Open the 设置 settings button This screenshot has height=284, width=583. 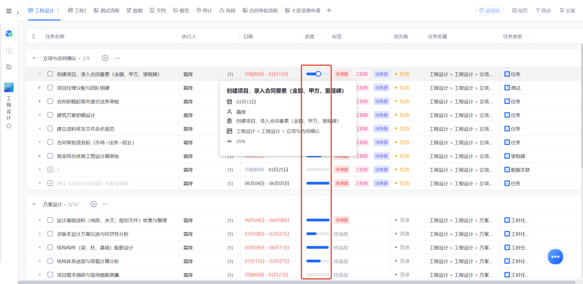[x=568, y=11]
